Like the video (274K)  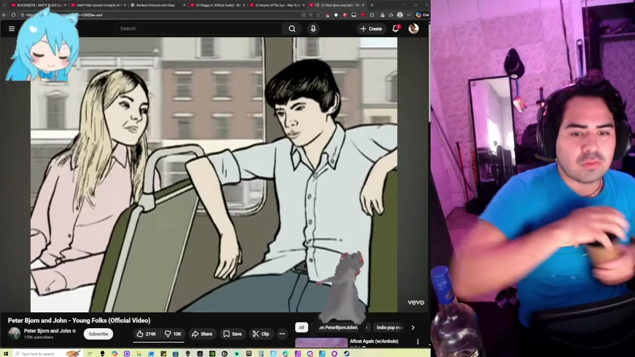click(x=146, y=334)
